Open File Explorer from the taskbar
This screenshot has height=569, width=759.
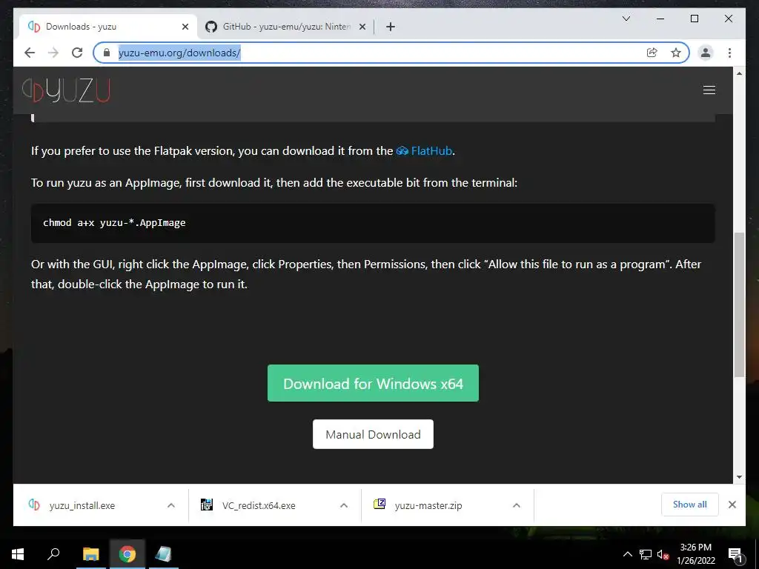[x=91, y=554]
